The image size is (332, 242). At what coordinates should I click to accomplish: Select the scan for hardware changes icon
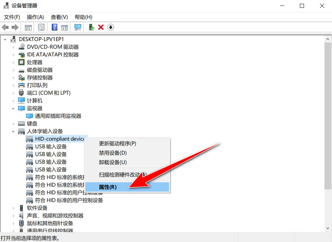point(78,27)
